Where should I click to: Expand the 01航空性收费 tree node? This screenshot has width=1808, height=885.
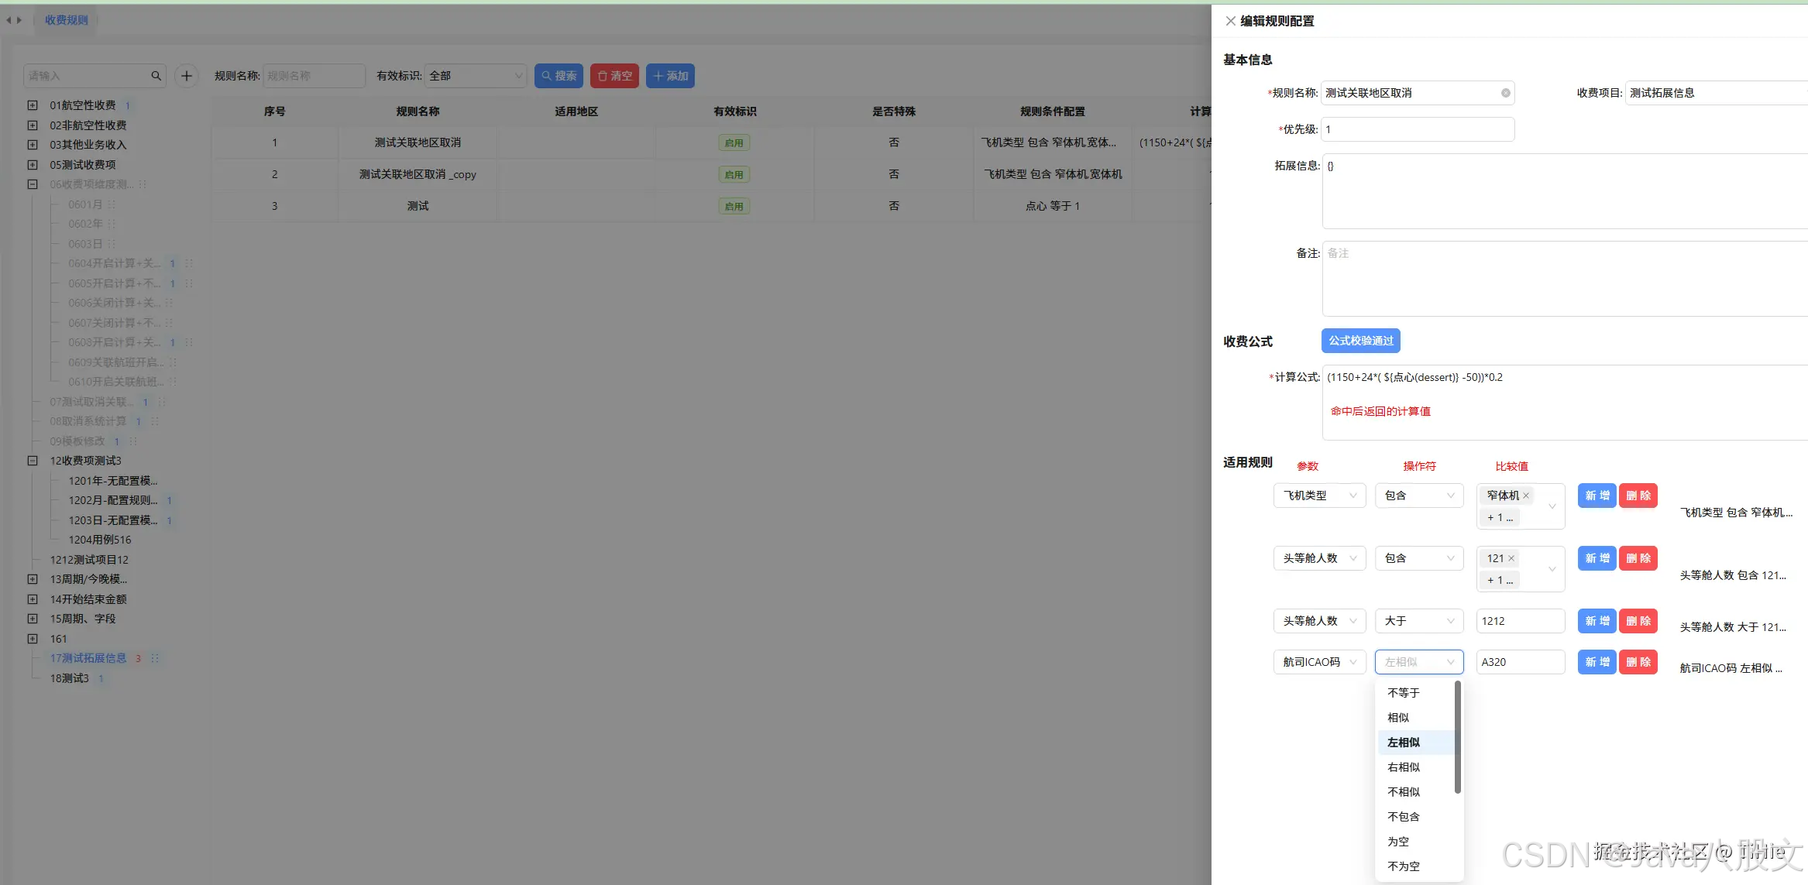click(x=33, y=105)
